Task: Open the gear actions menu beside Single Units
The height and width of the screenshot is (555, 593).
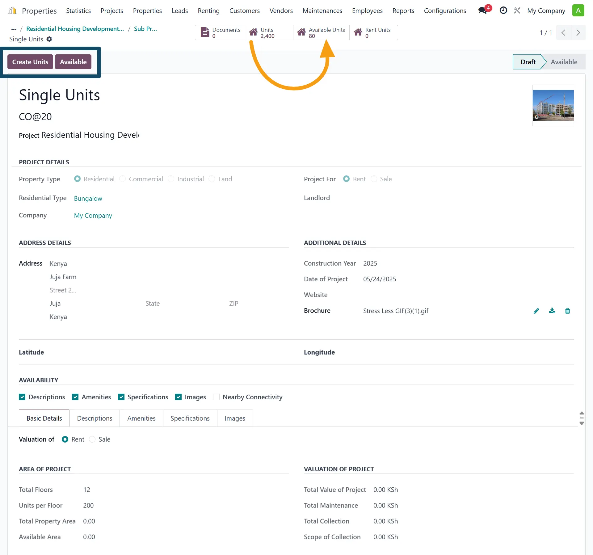Action: pyautogui.click(x=49, y=39)
